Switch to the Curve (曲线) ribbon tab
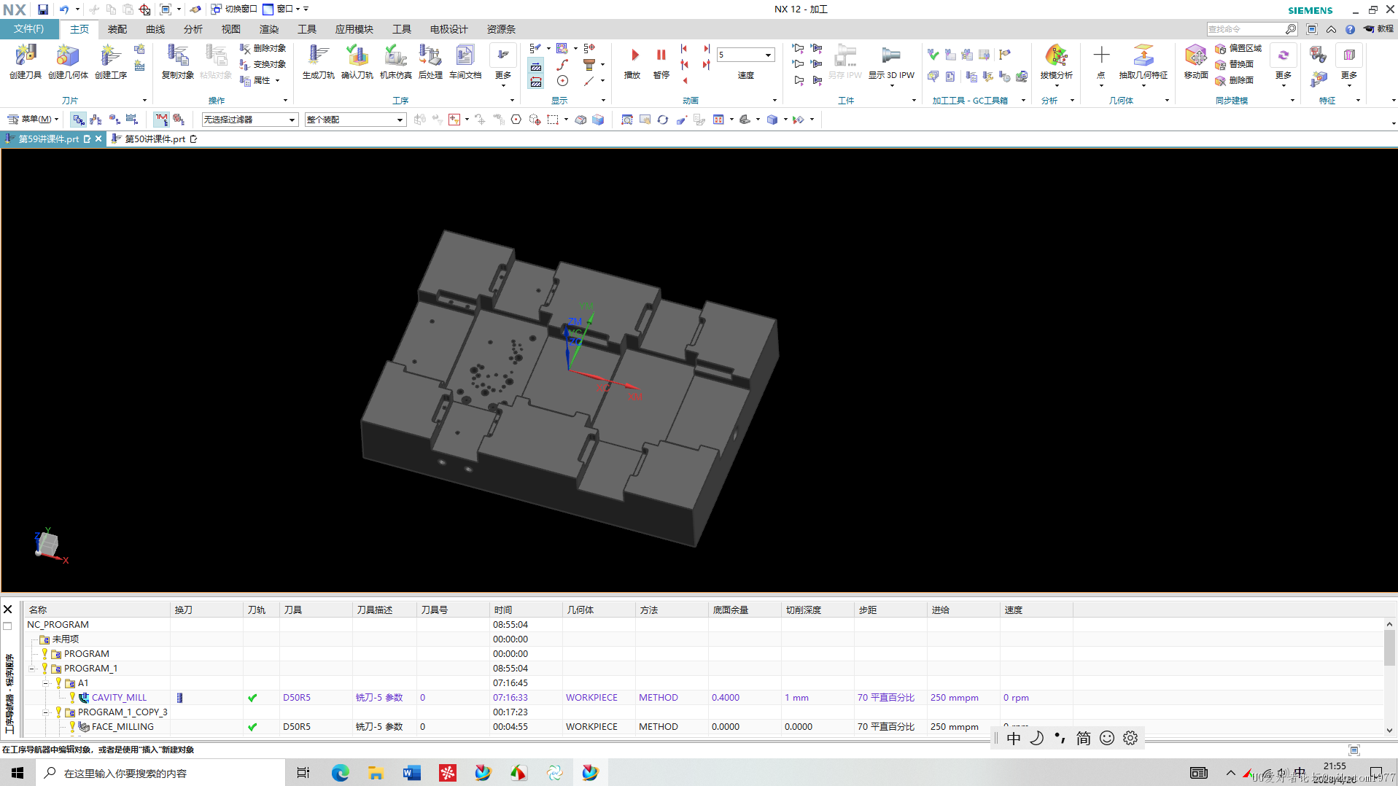1398x786 pixels. point(155,29)
